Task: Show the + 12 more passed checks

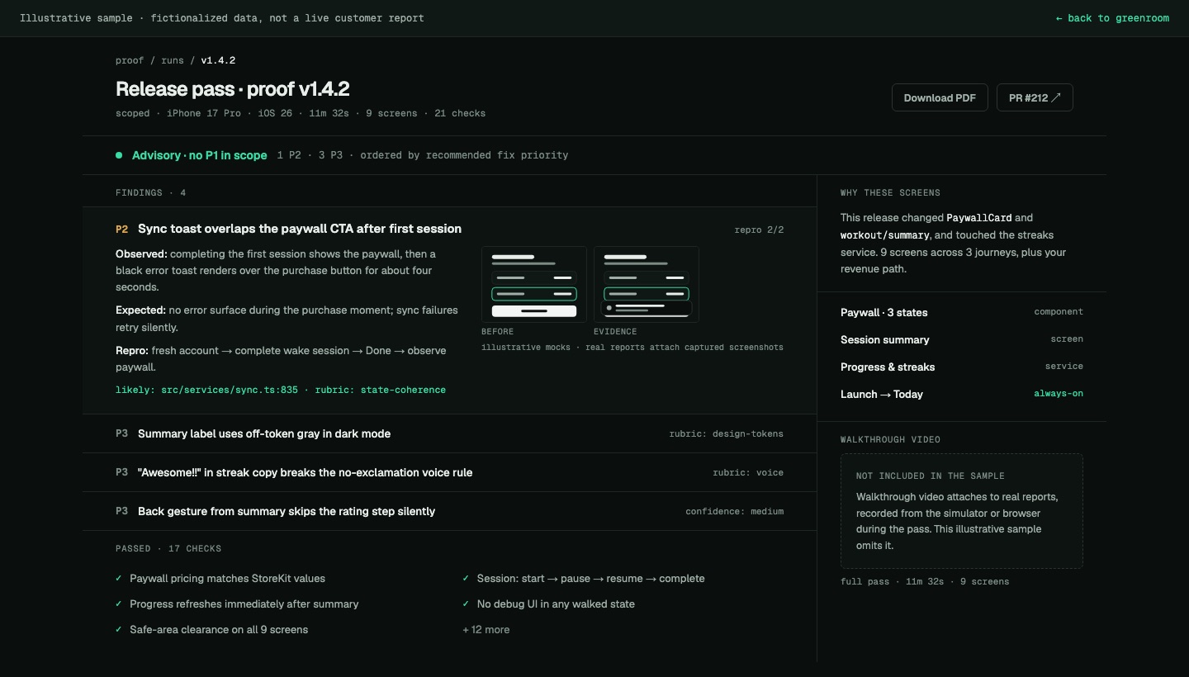Action: [486, 629]
